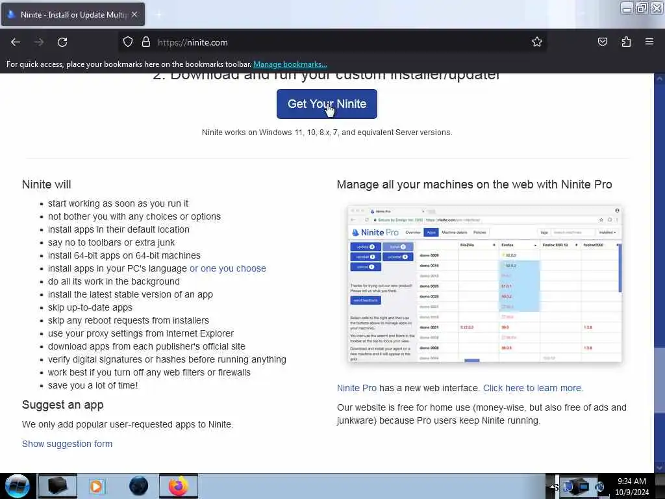Click the scrollbar down arrow
This screenshot has width=665, height=499.
pos(660,468)
